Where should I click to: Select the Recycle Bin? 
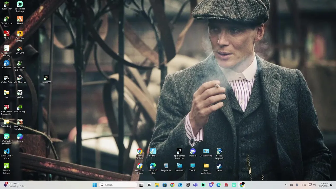166,167
